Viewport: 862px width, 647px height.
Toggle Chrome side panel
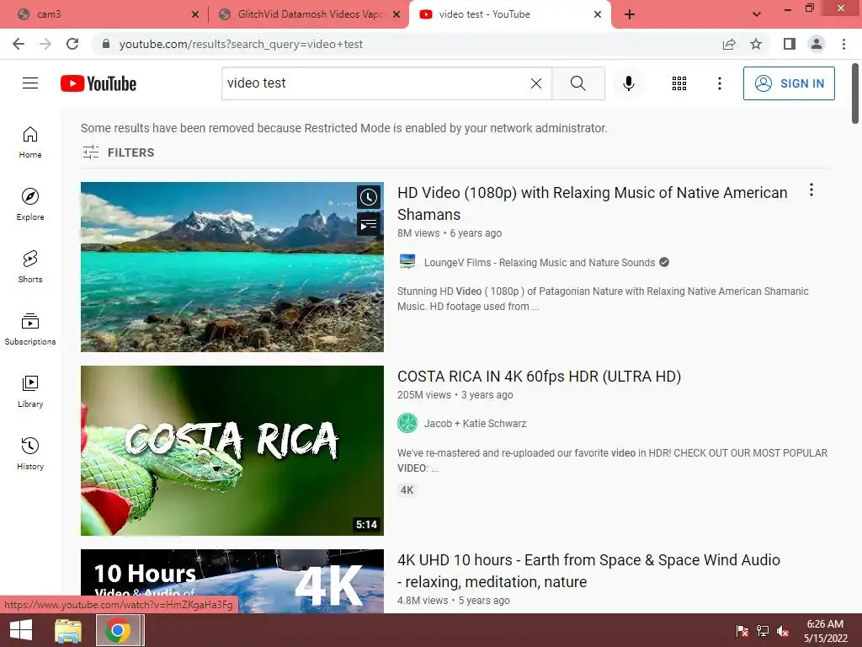790,44
